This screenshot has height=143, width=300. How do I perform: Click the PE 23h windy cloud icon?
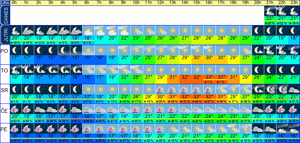click(294, 129)
